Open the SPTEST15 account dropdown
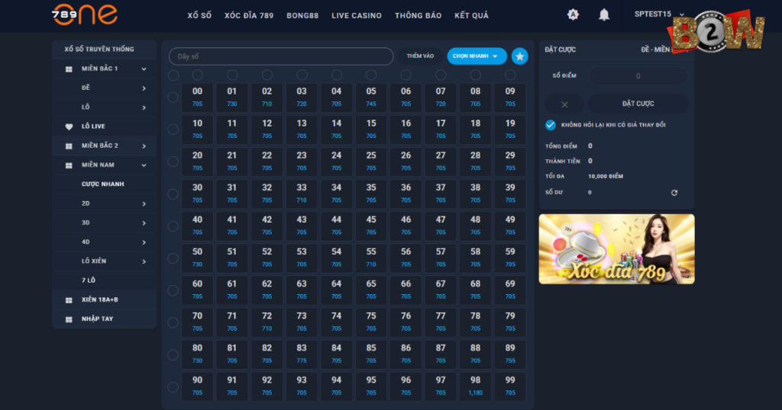This screenshot has height=410, width=782. pyautogui.click(x=659, y=14)
